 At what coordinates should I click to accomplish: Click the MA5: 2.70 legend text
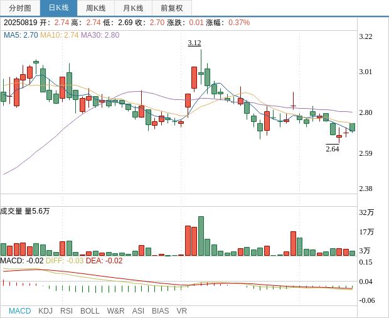coord(21,35)
